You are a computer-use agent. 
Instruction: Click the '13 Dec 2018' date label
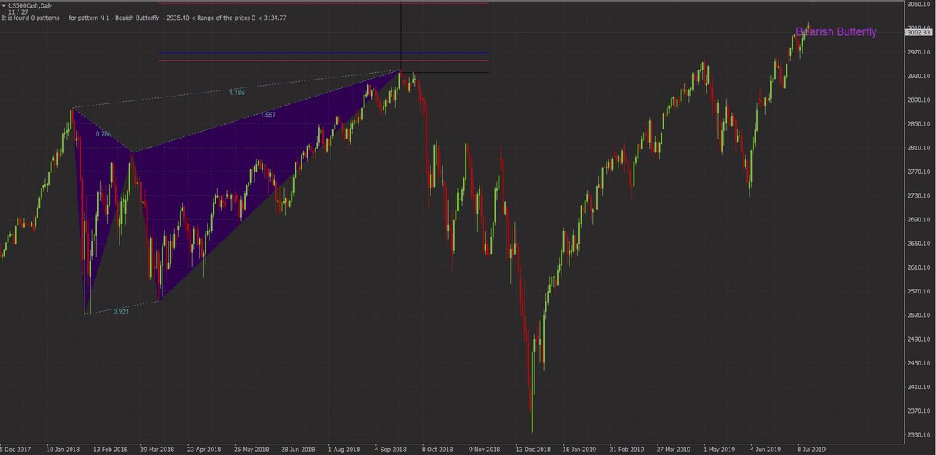click(533, 450)
